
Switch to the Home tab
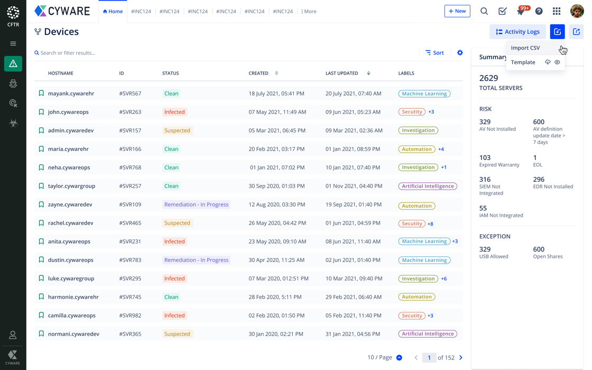[x=113, y=11]
